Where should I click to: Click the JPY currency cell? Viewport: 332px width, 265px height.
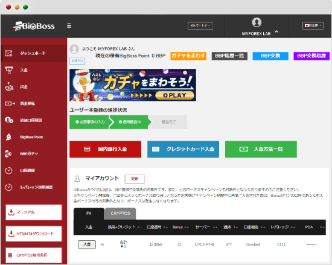[229, 244]
